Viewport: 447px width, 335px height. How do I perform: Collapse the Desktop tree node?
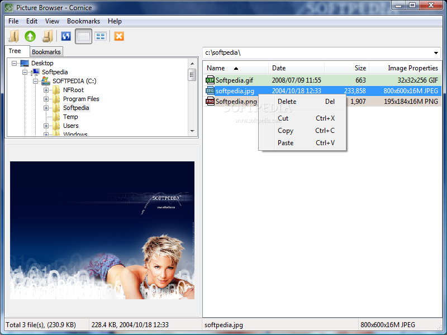tap(14, 63)
